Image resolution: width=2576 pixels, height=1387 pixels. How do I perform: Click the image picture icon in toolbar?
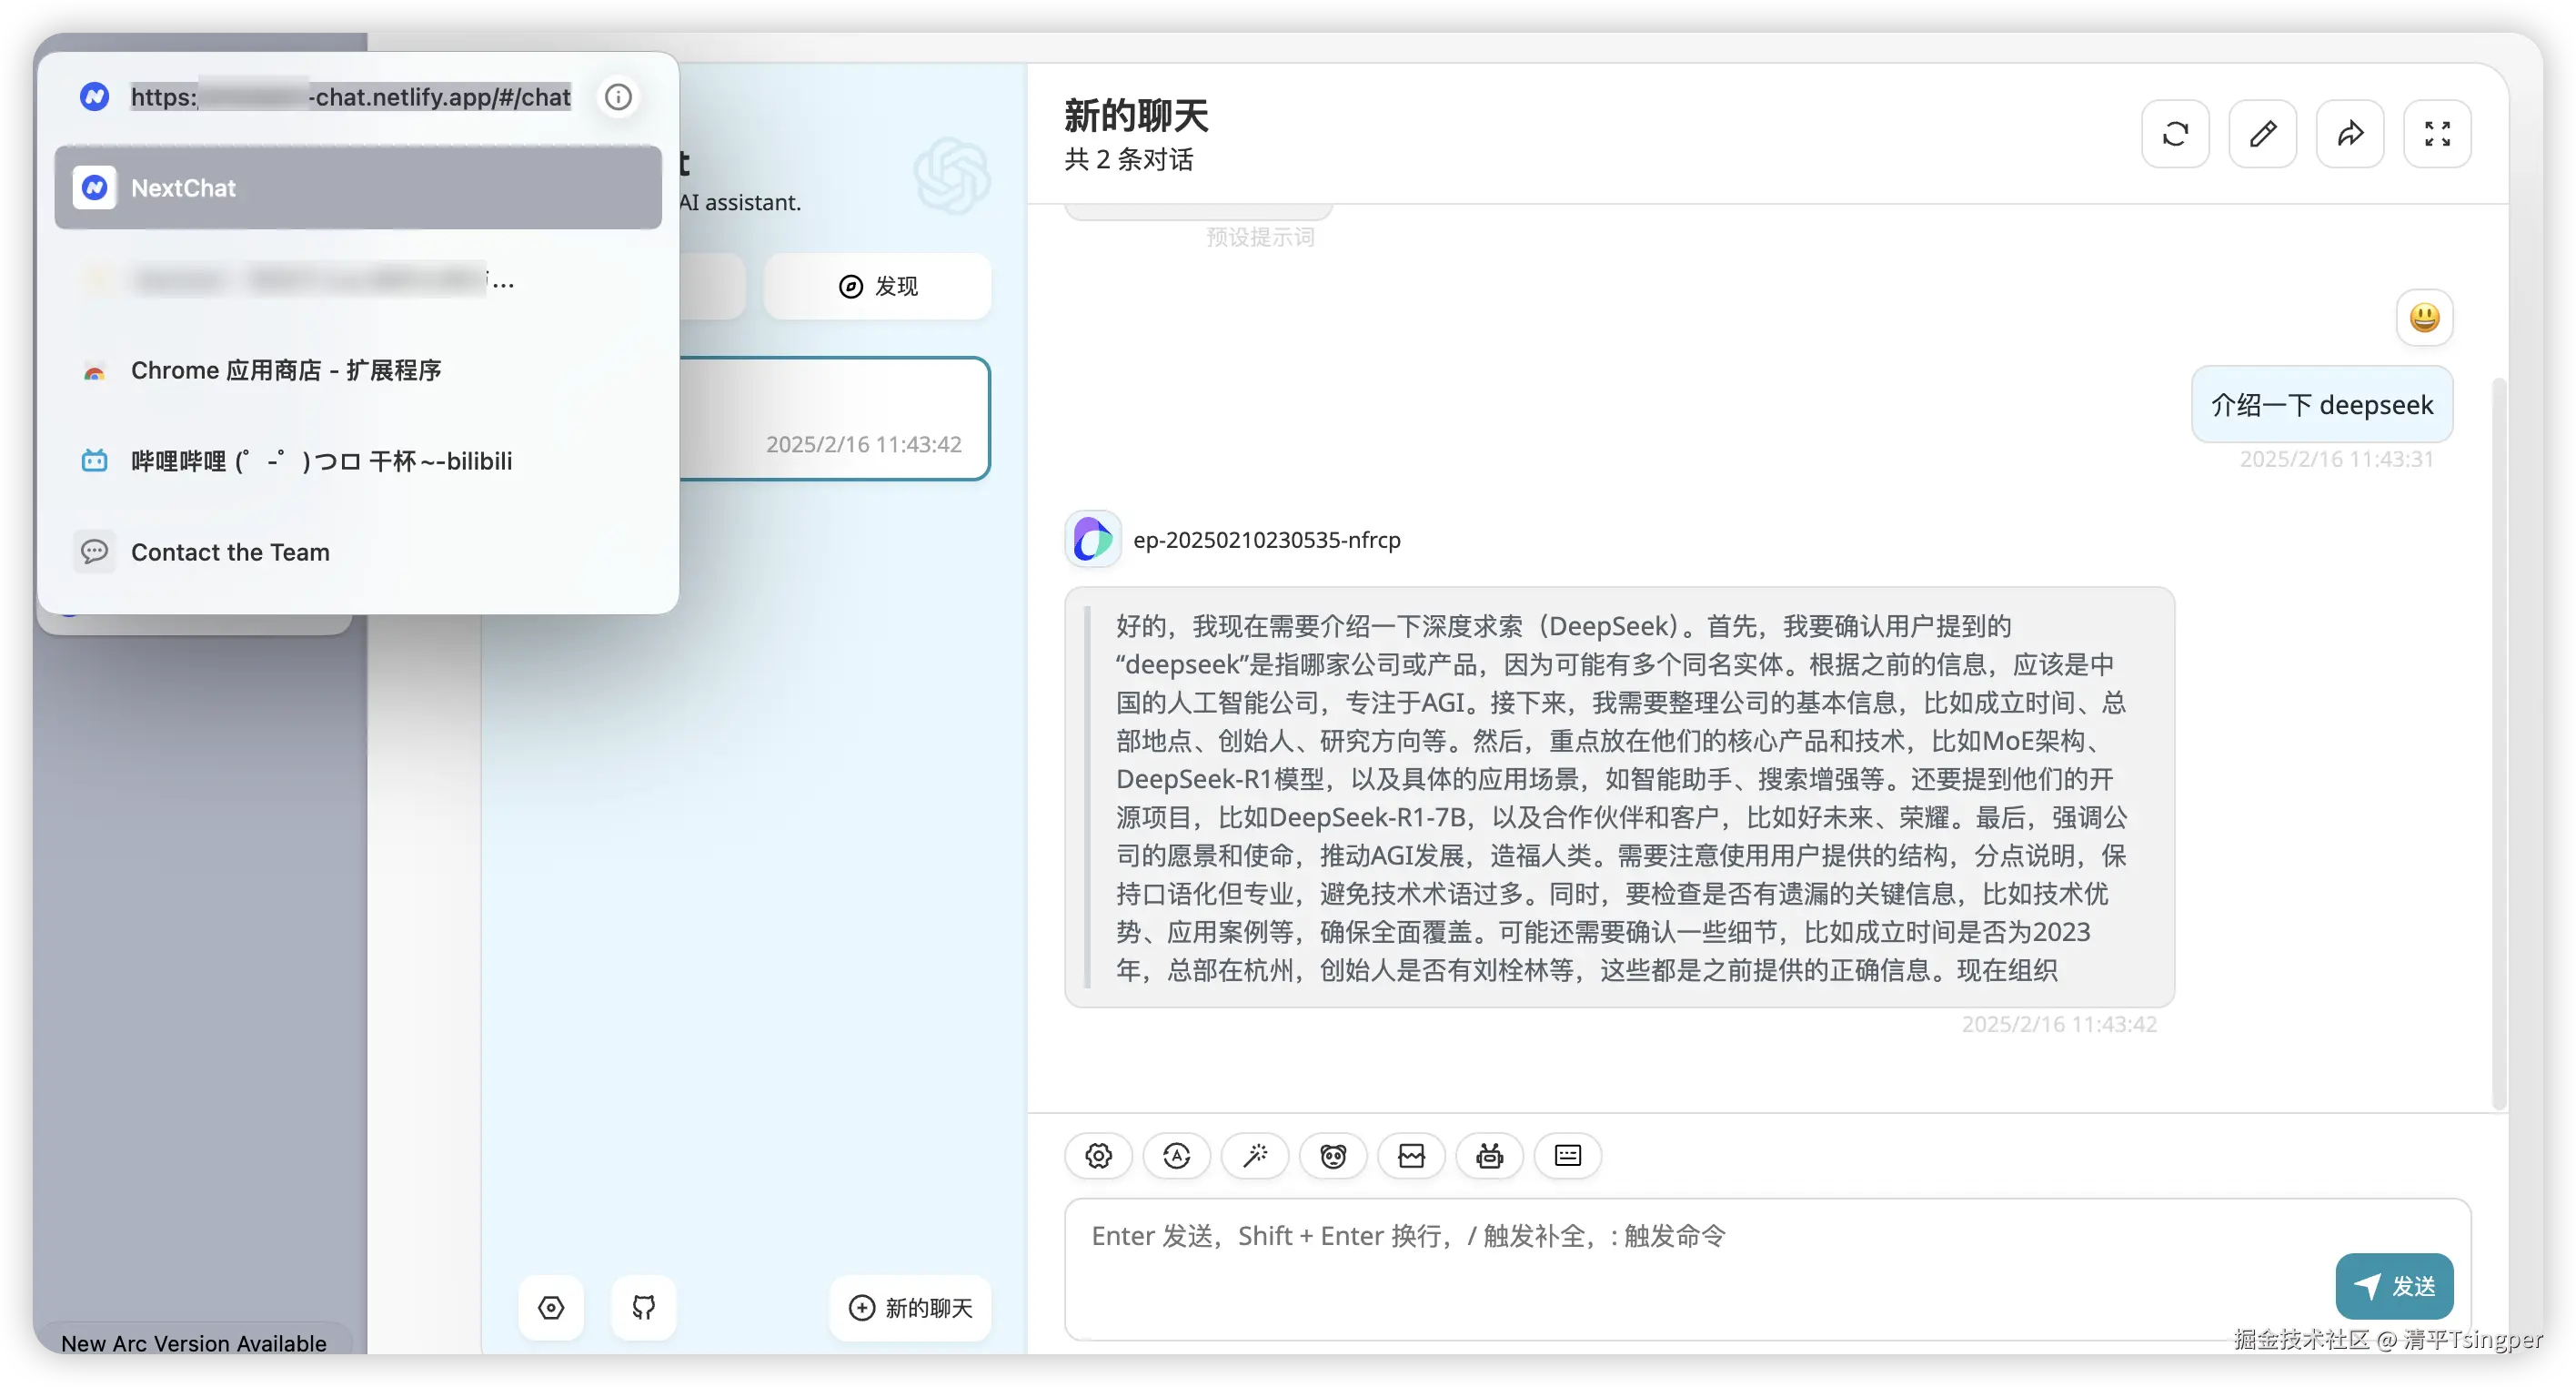coord(1411,1156)
